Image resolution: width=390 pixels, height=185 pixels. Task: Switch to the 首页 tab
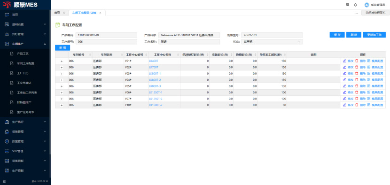[x=57, y=13]
